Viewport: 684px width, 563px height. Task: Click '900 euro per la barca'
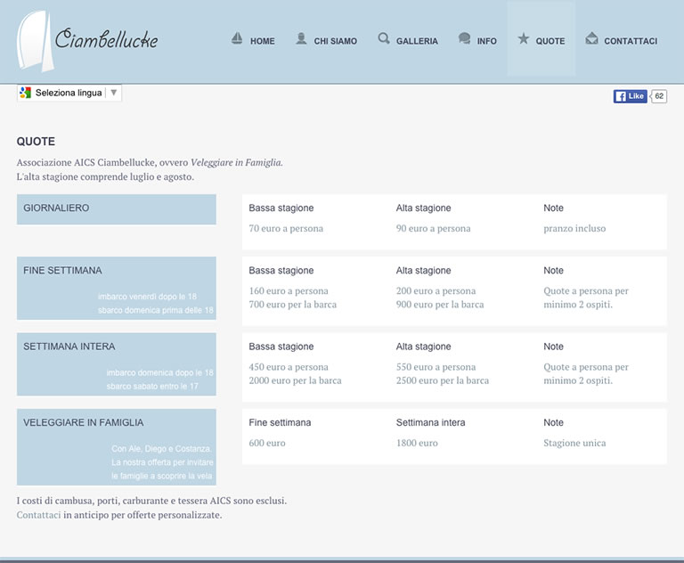[440, 304]
